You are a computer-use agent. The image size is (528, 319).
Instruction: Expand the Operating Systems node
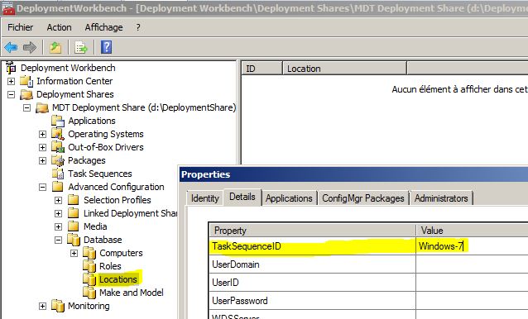[42, 134]
